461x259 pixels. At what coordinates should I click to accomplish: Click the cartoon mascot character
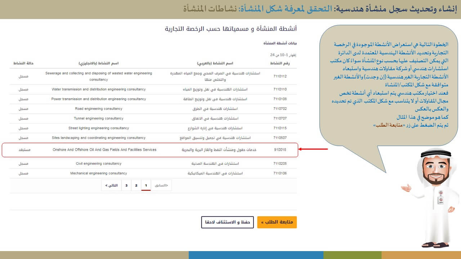[431, 198]
